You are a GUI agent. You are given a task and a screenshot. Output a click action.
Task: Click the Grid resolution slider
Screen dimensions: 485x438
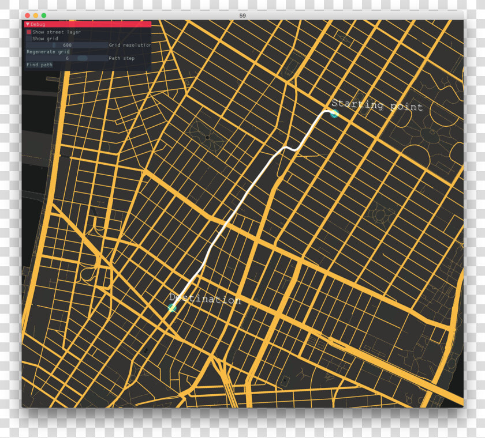[67, 45]
